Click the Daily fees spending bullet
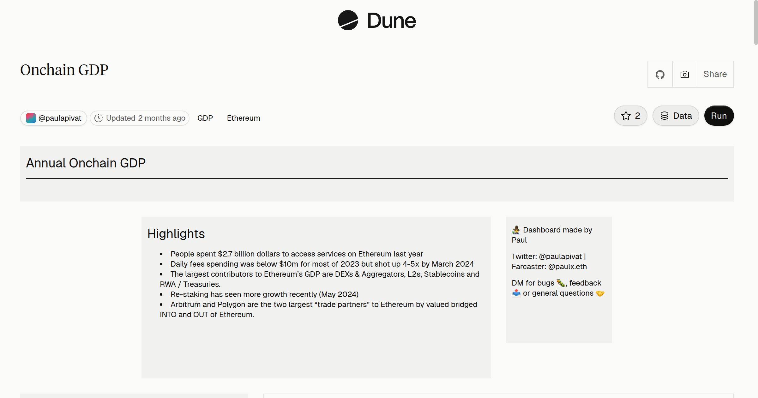 (322, 264)
